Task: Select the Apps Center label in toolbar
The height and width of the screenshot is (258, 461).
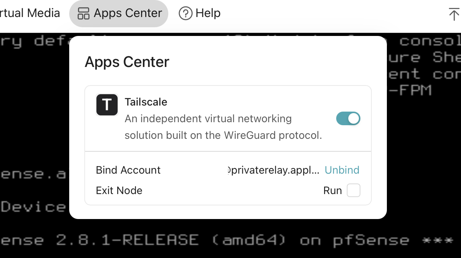Action: pyautogui.click(x=128, y=13)
